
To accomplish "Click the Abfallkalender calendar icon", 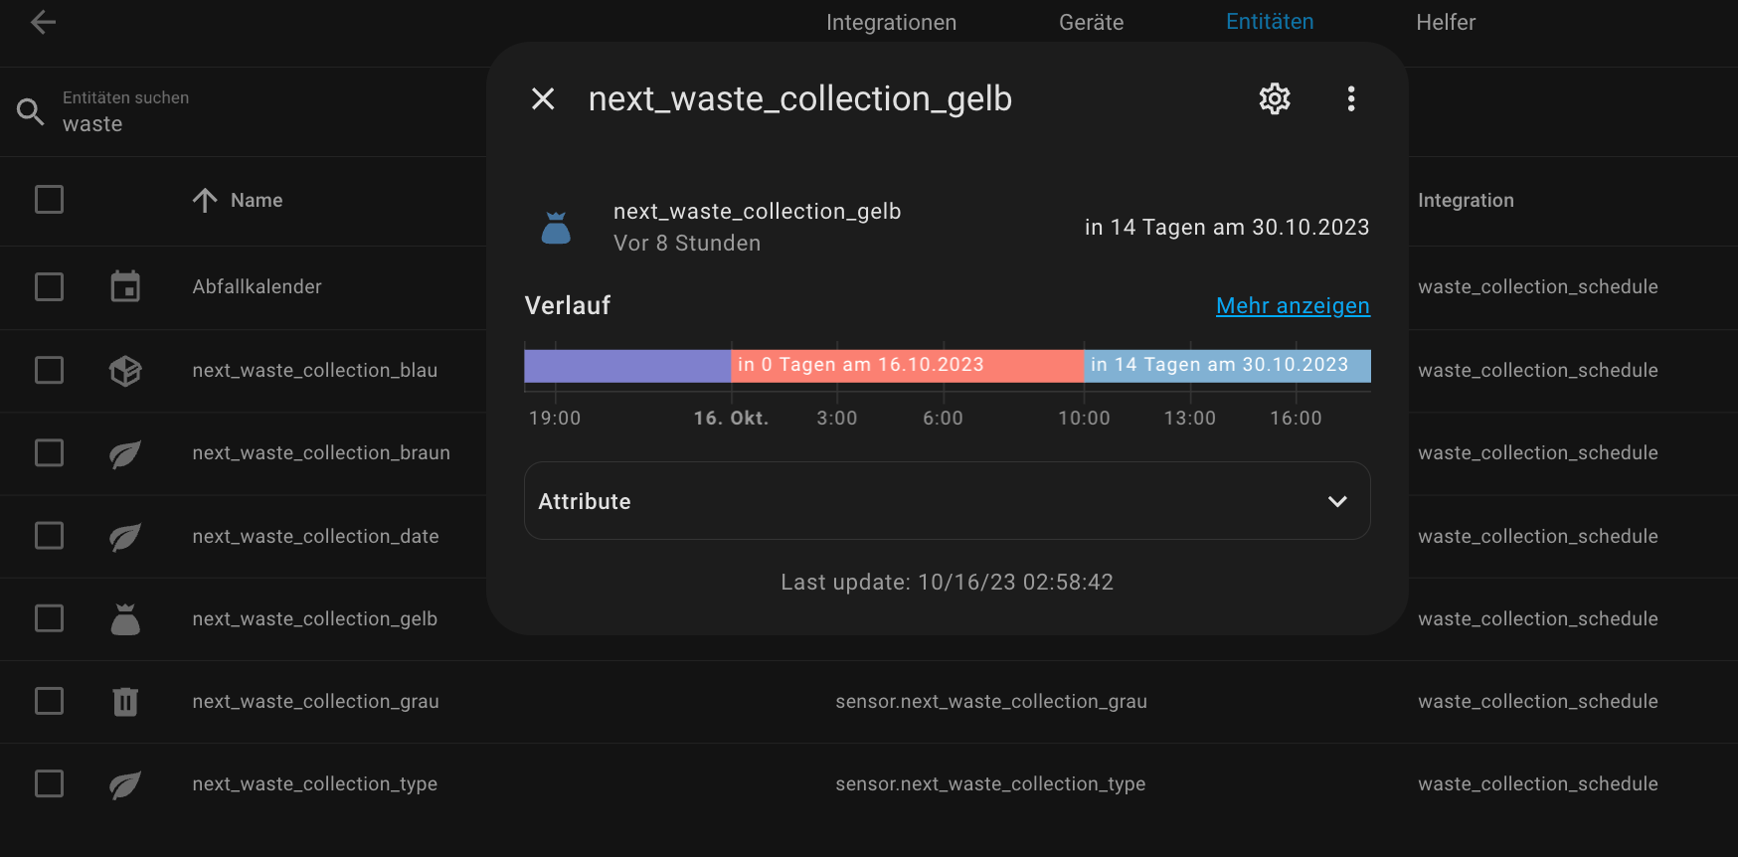I will [x=125, y=287].
